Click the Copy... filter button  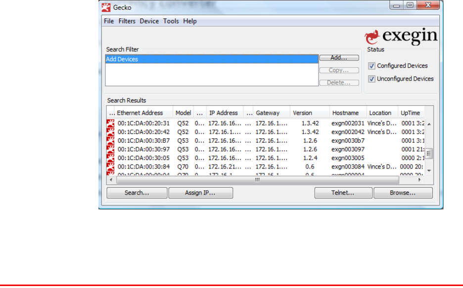coord(339,70)
